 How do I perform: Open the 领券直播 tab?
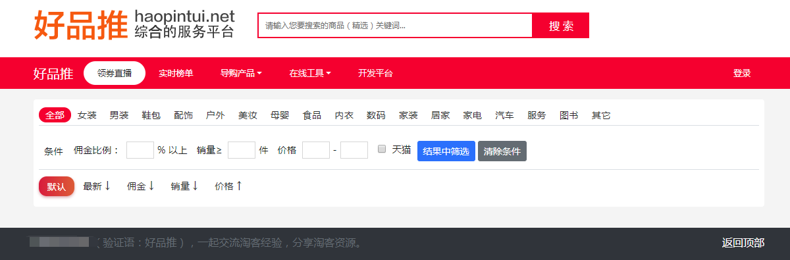point(115,73)
